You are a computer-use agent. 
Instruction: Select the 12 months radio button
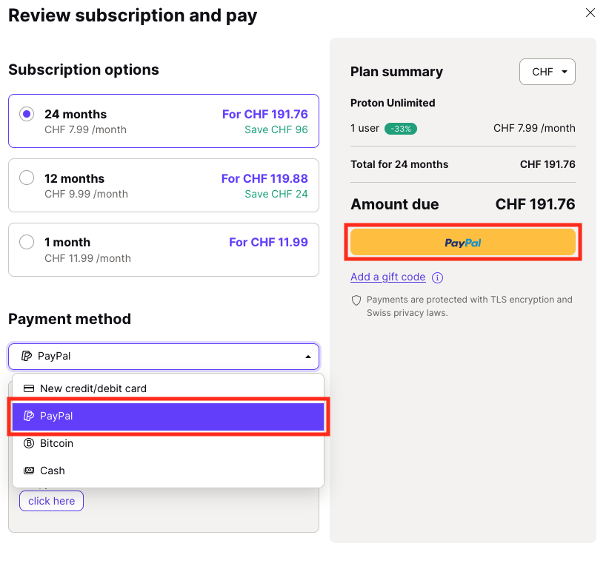click(x=27, y=178)
